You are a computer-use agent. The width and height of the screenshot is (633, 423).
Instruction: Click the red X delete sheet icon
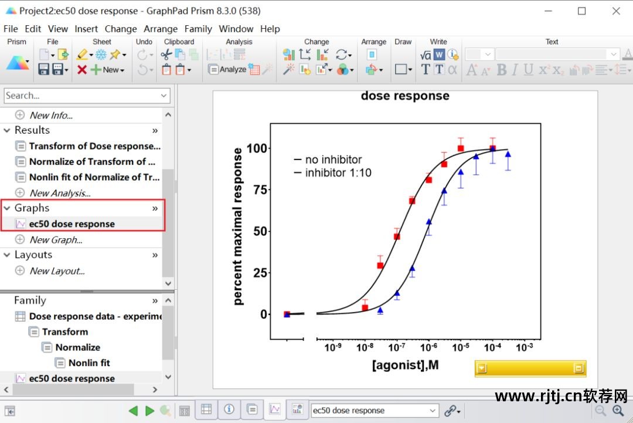81,69
